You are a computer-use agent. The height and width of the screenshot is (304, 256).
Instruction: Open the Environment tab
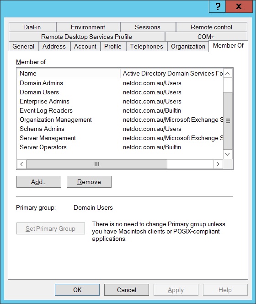[x=88, y=27]
